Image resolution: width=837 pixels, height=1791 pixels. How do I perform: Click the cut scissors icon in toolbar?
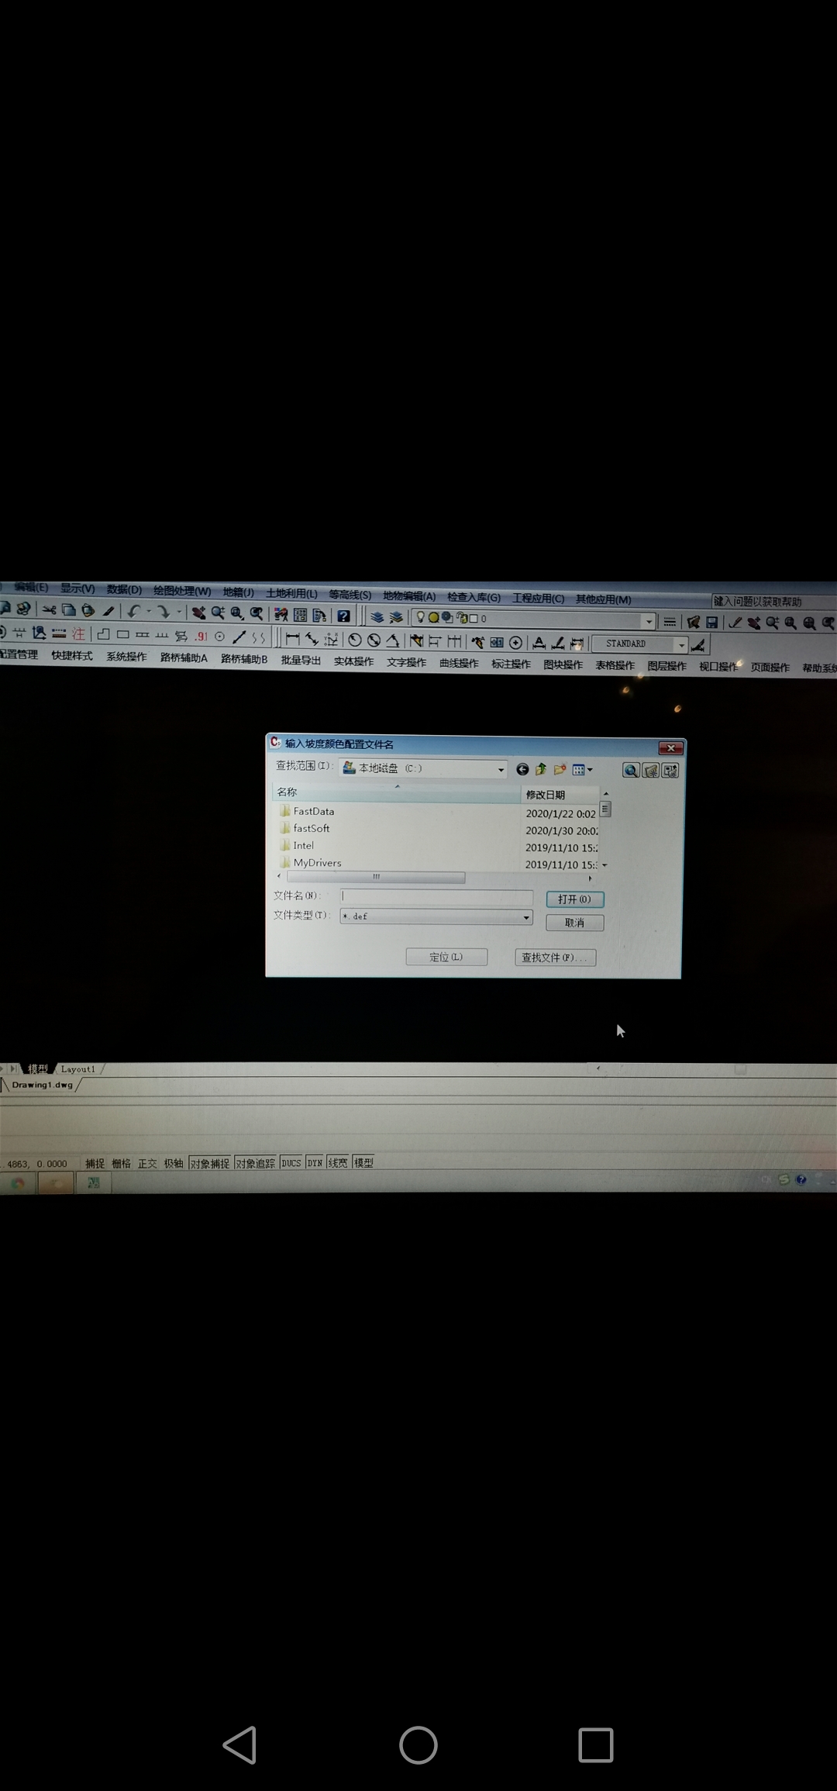click(x=50, y=610)
